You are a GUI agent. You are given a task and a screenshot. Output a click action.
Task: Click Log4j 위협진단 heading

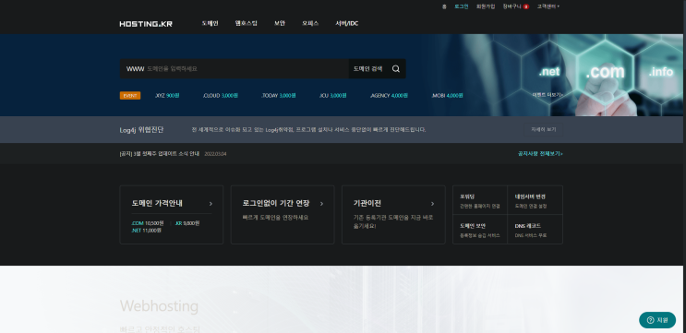point(142,130)
